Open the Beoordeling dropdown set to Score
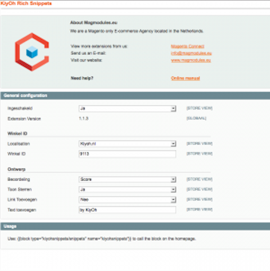 point(127,180)
